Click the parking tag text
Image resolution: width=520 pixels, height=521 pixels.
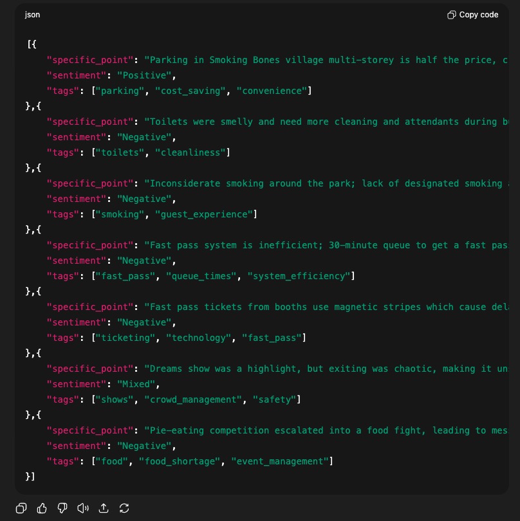tap(119, 91)
